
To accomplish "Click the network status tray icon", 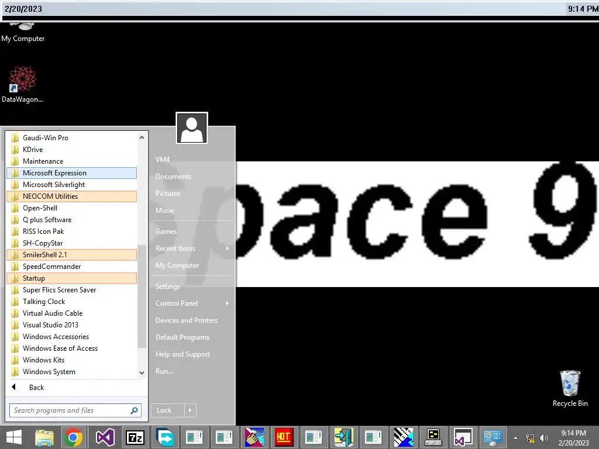I will [530, 438].
